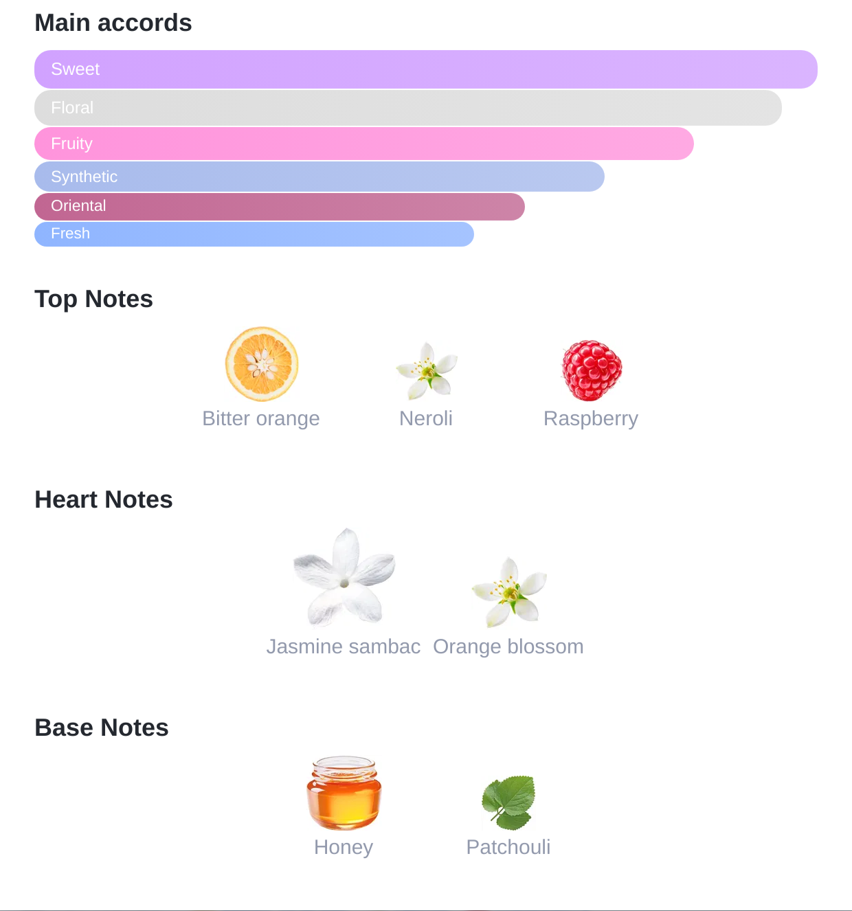The image size is (852, 911).
Task: Open the Jasmine sambac flower icon
Action: coord(344,578)
